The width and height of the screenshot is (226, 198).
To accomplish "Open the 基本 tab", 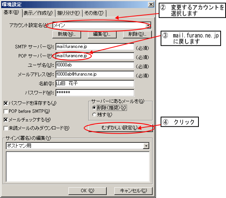I will pyautogui.click(x=11, y=13).
